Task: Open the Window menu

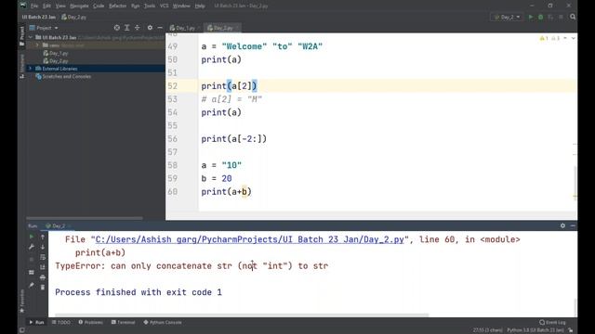Action: click(181, 6)
